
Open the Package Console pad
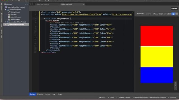point(123,97)
